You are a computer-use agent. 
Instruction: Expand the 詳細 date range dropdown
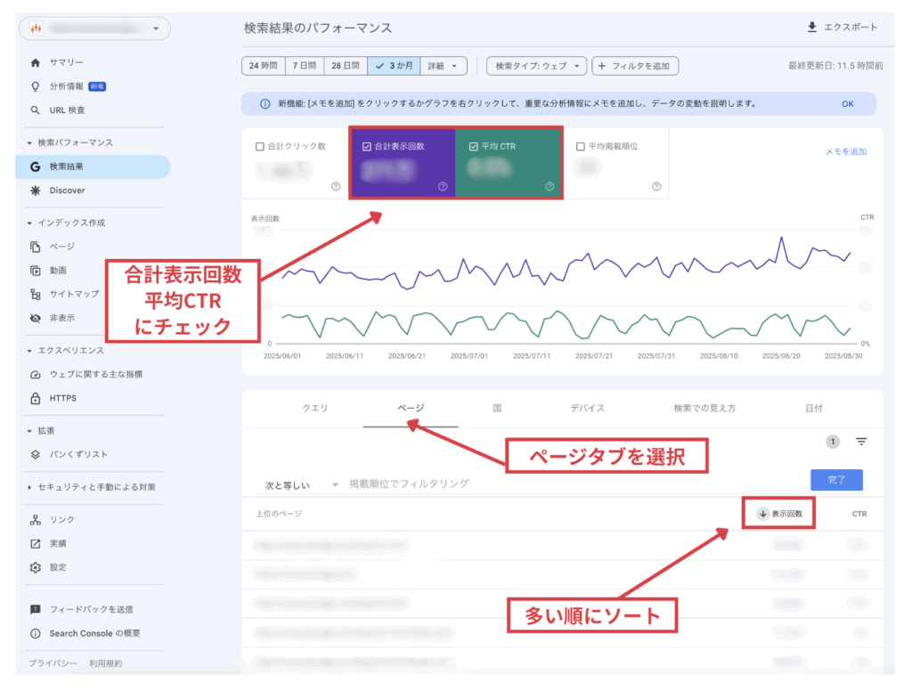(x=444, y=66)
